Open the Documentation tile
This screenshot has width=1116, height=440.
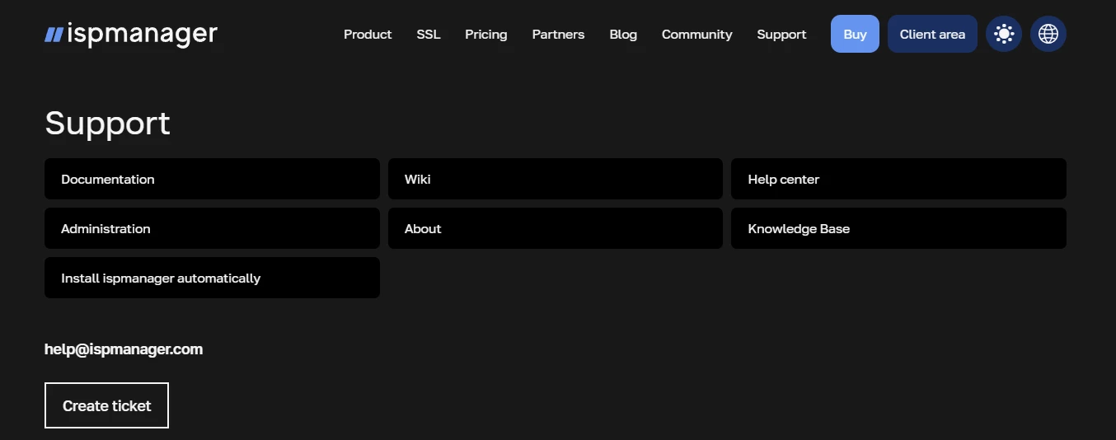click(212, 179)
